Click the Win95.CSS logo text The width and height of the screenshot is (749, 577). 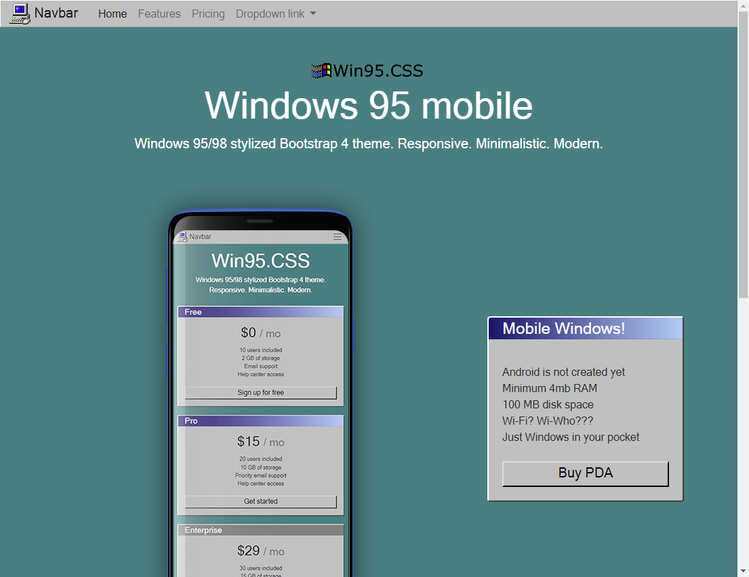coord(378,70)
